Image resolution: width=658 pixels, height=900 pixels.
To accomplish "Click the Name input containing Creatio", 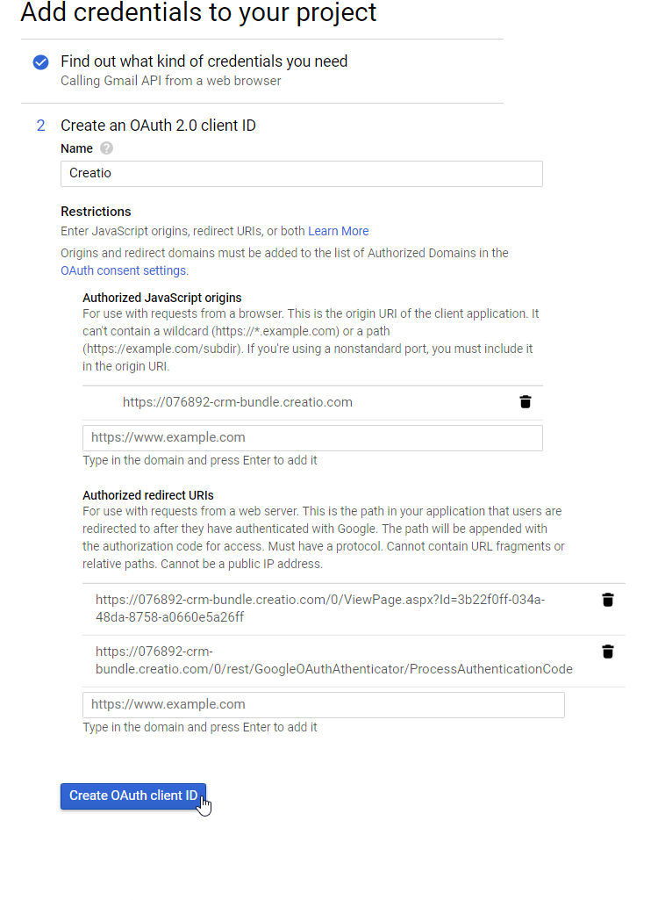I will (301, 174).
